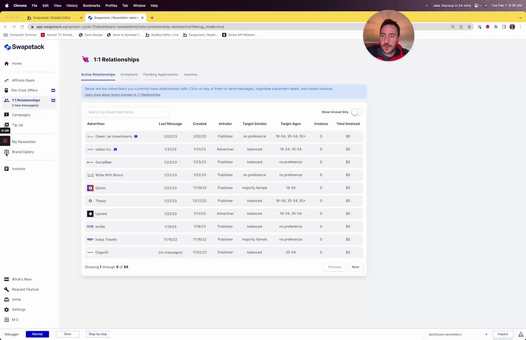Click the Last Message column header
This screenshot has width=526, height=340.
(x=170, y=124)
